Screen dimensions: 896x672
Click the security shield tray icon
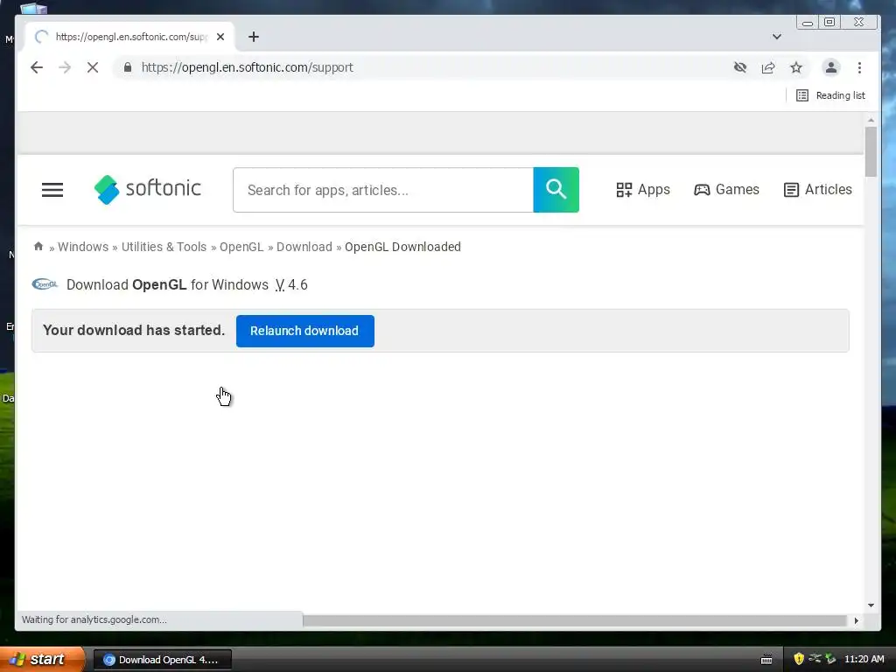[799, 659]
